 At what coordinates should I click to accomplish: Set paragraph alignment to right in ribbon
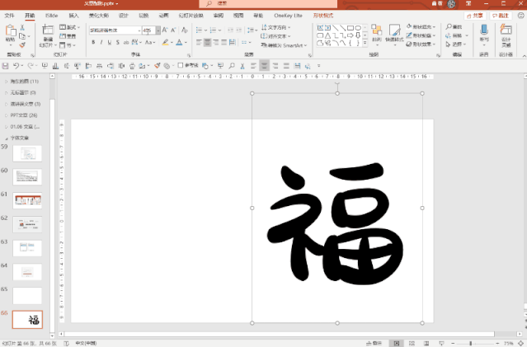216,42
